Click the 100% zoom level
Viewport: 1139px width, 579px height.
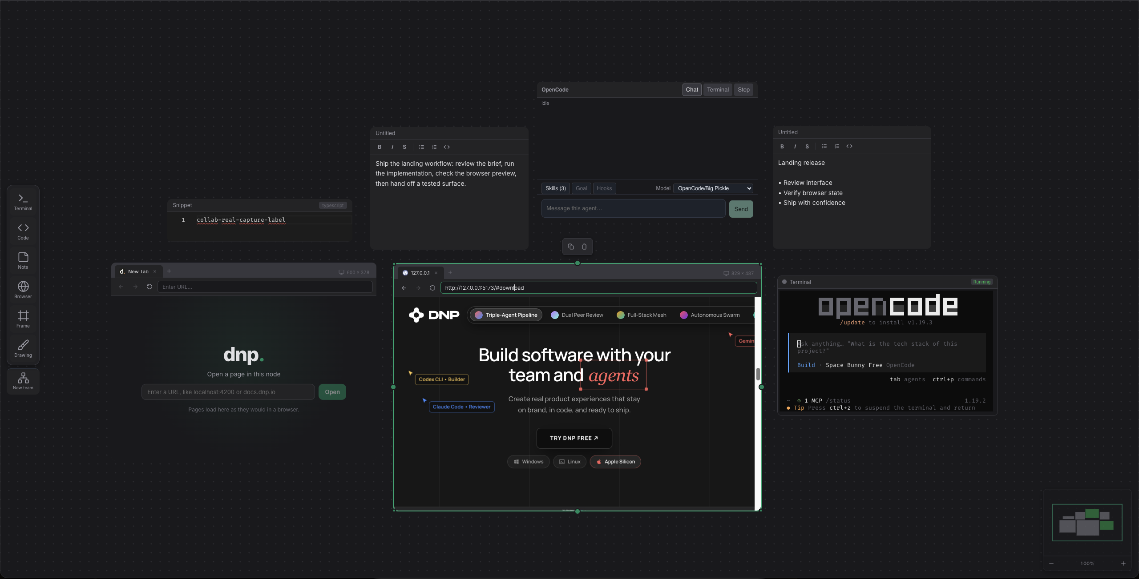[x=1087, y=563]
